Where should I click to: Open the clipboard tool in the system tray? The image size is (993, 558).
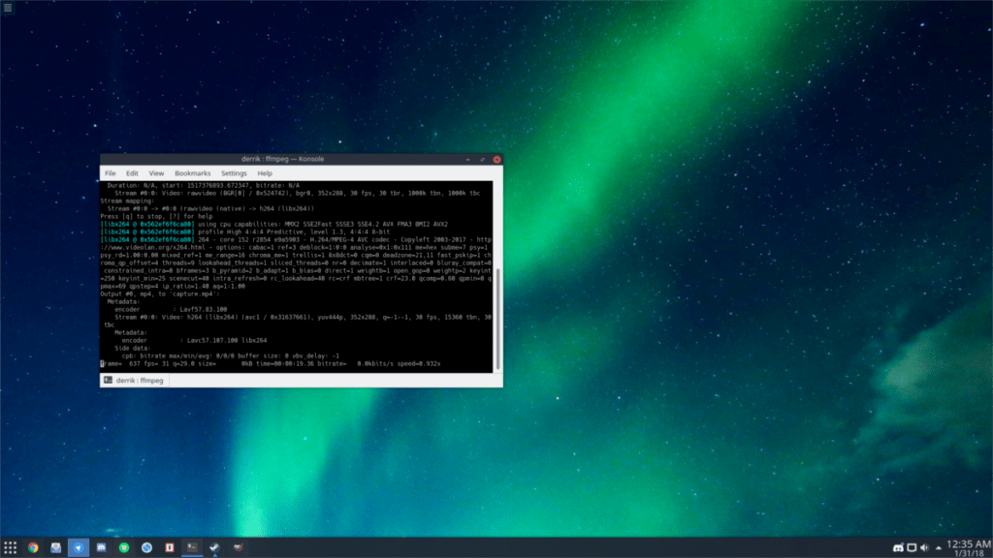pos(912,547)
